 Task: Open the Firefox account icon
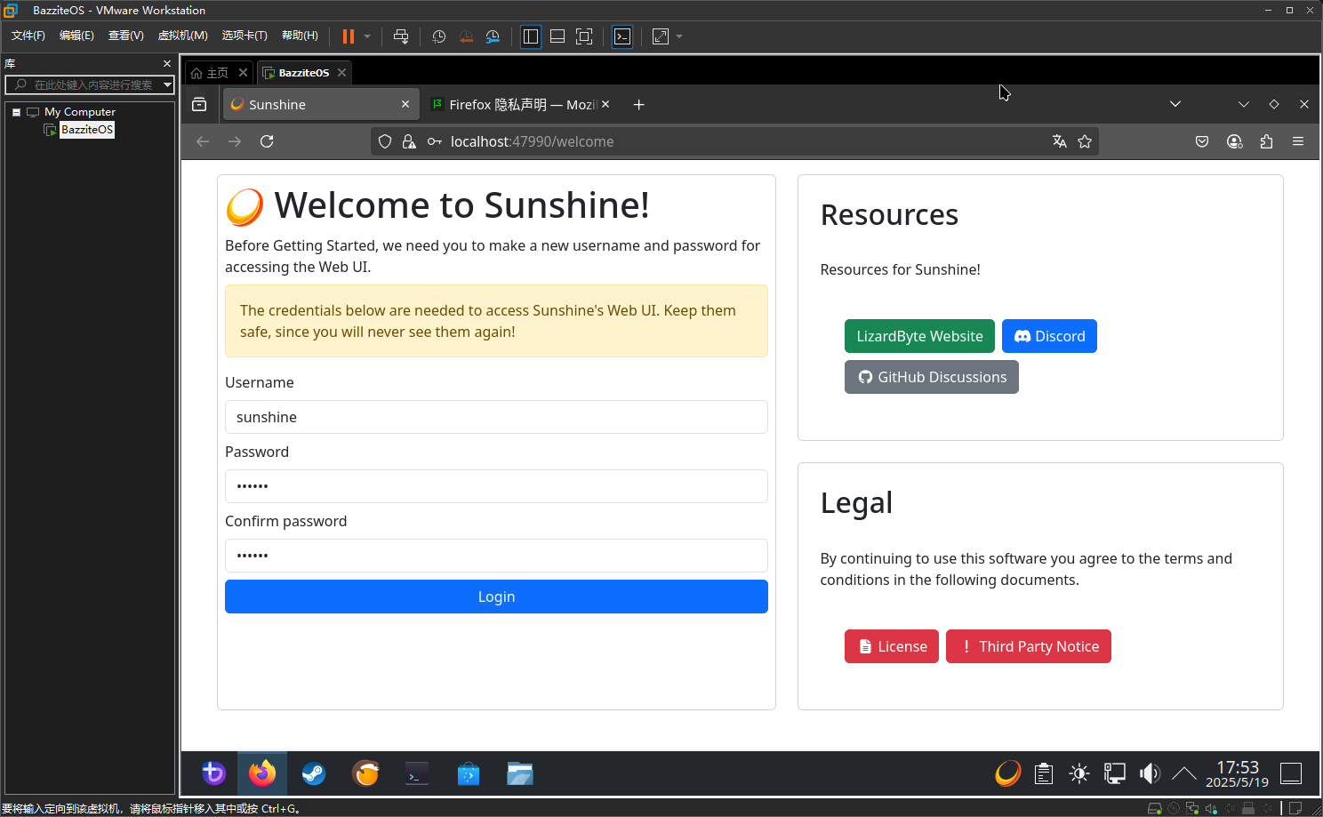point(1234,141)
